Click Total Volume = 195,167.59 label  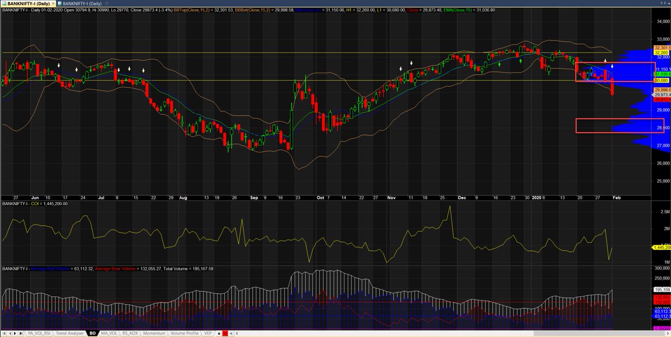(x=188, y=269)
